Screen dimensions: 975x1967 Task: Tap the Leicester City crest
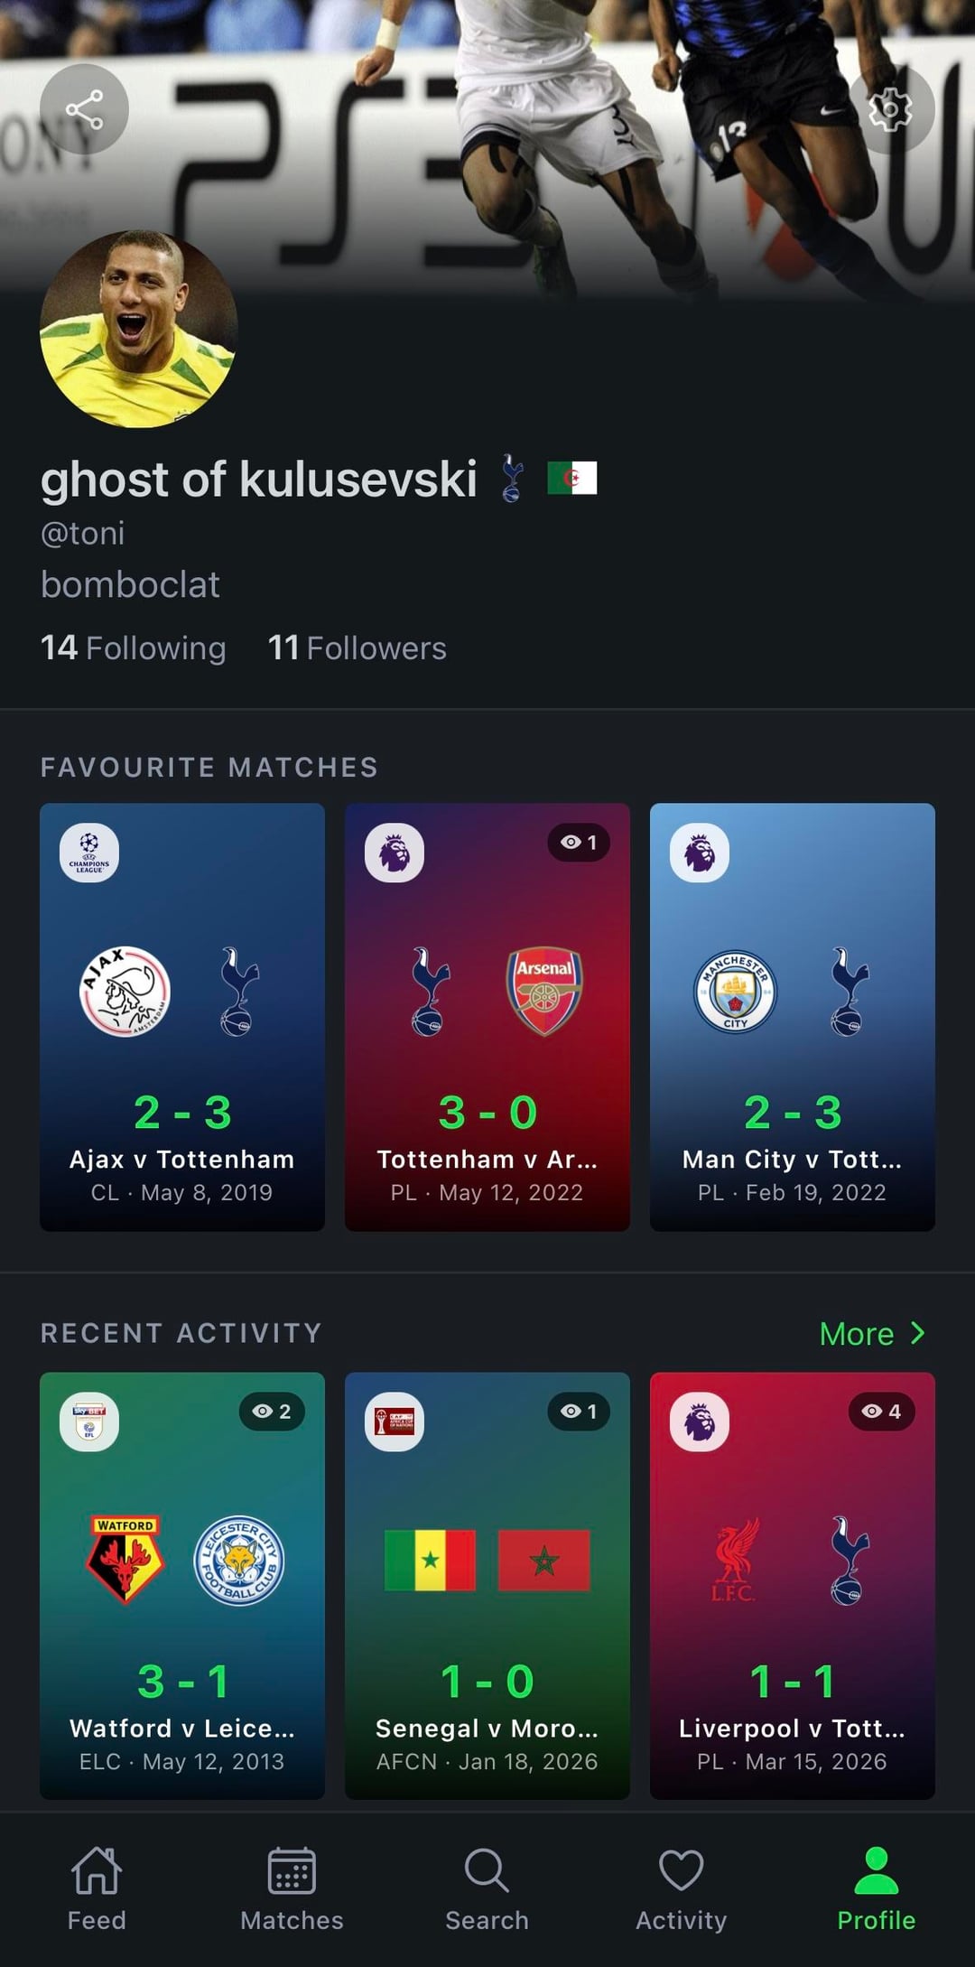[239, 1560]
